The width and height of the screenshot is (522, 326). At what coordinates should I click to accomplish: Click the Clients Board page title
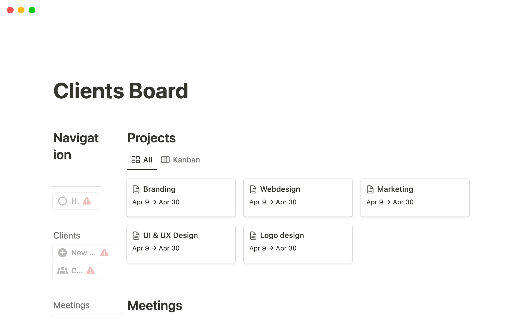tap(121, 91)
